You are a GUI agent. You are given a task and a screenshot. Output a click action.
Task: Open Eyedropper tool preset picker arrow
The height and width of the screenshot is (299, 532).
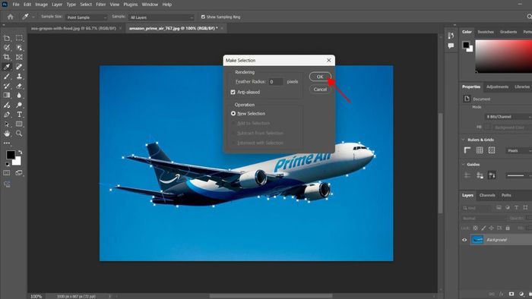tap(33, 17)
